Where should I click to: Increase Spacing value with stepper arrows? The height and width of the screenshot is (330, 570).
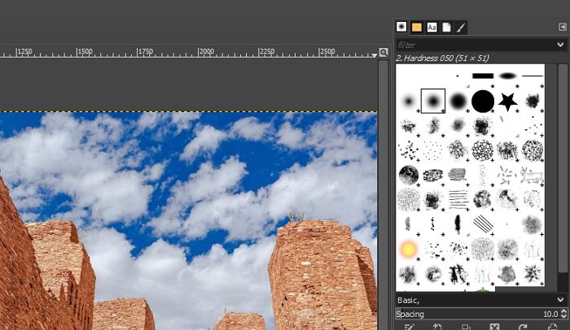coord(564,311)
